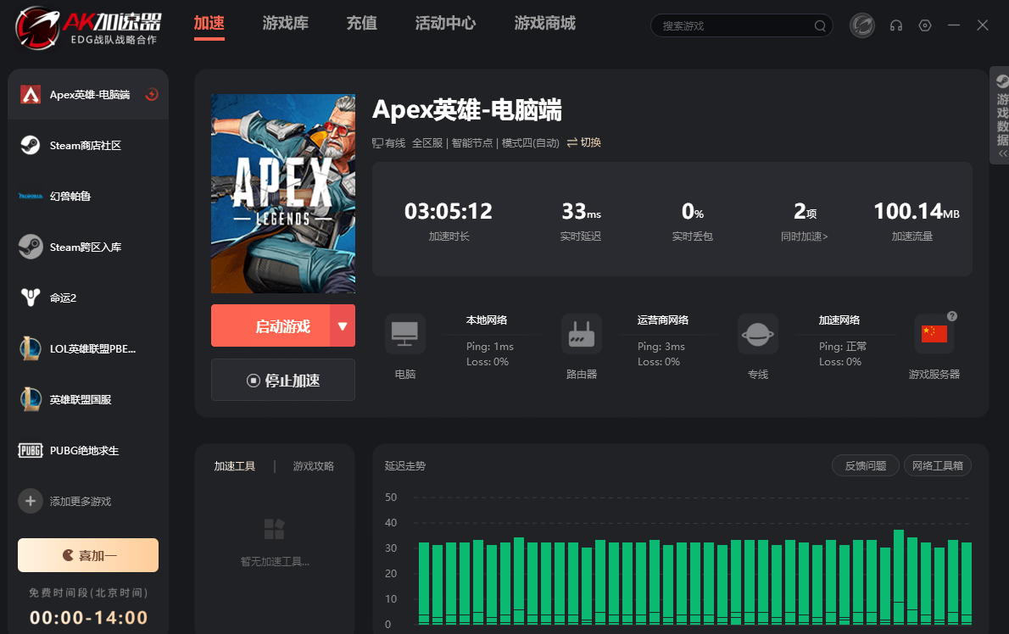Viewport: 1009px width, 634px height.
Task: Select Steam商店社区 Steam icon
Action: (x=31, y=145)
